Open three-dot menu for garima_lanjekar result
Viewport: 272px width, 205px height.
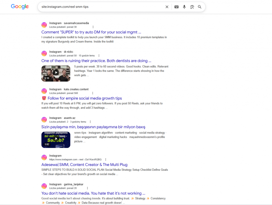coord(87,188)
